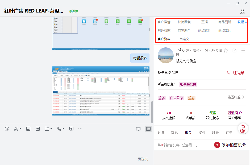Add a member with the person-plus icon

242,11
